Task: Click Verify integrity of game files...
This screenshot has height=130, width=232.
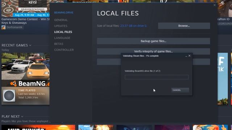Action: (153, 51)
